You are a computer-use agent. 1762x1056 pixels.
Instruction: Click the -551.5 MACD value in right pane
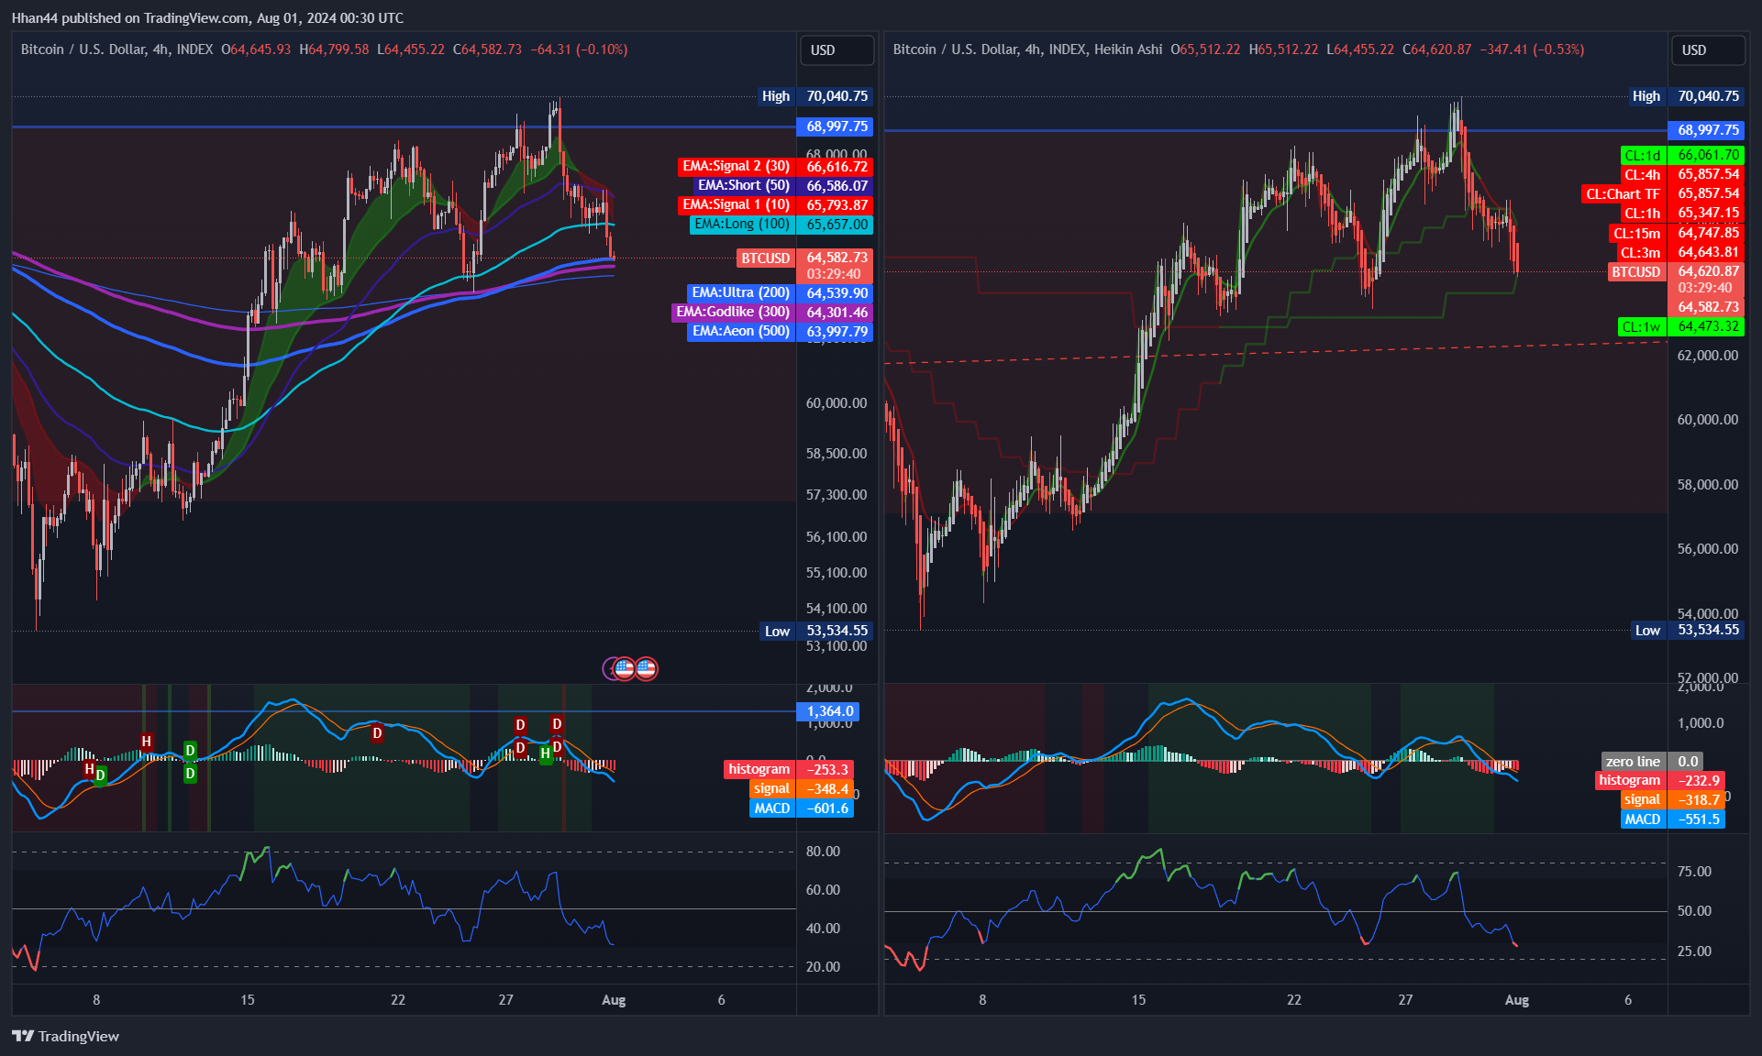pyautogui.click(x=1698, y=819)
